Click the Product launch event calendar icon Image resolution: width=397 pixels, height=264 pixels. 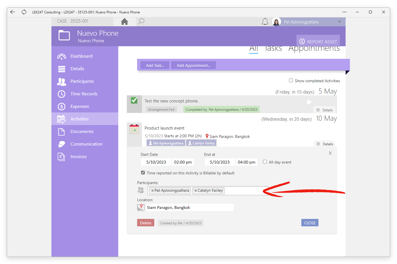click(134, 129)
